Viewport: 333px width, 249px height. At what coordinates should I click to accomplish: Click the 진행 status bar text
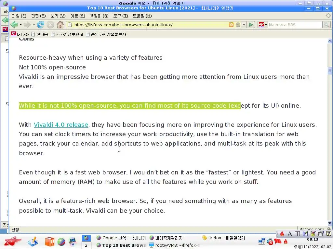[x=15, y=230]
